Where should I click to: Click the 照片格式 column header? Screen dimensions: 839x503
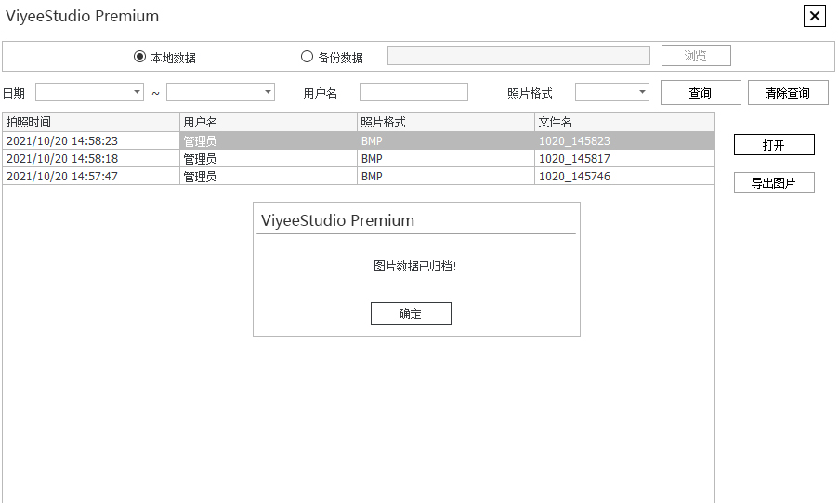coord(445,122)
